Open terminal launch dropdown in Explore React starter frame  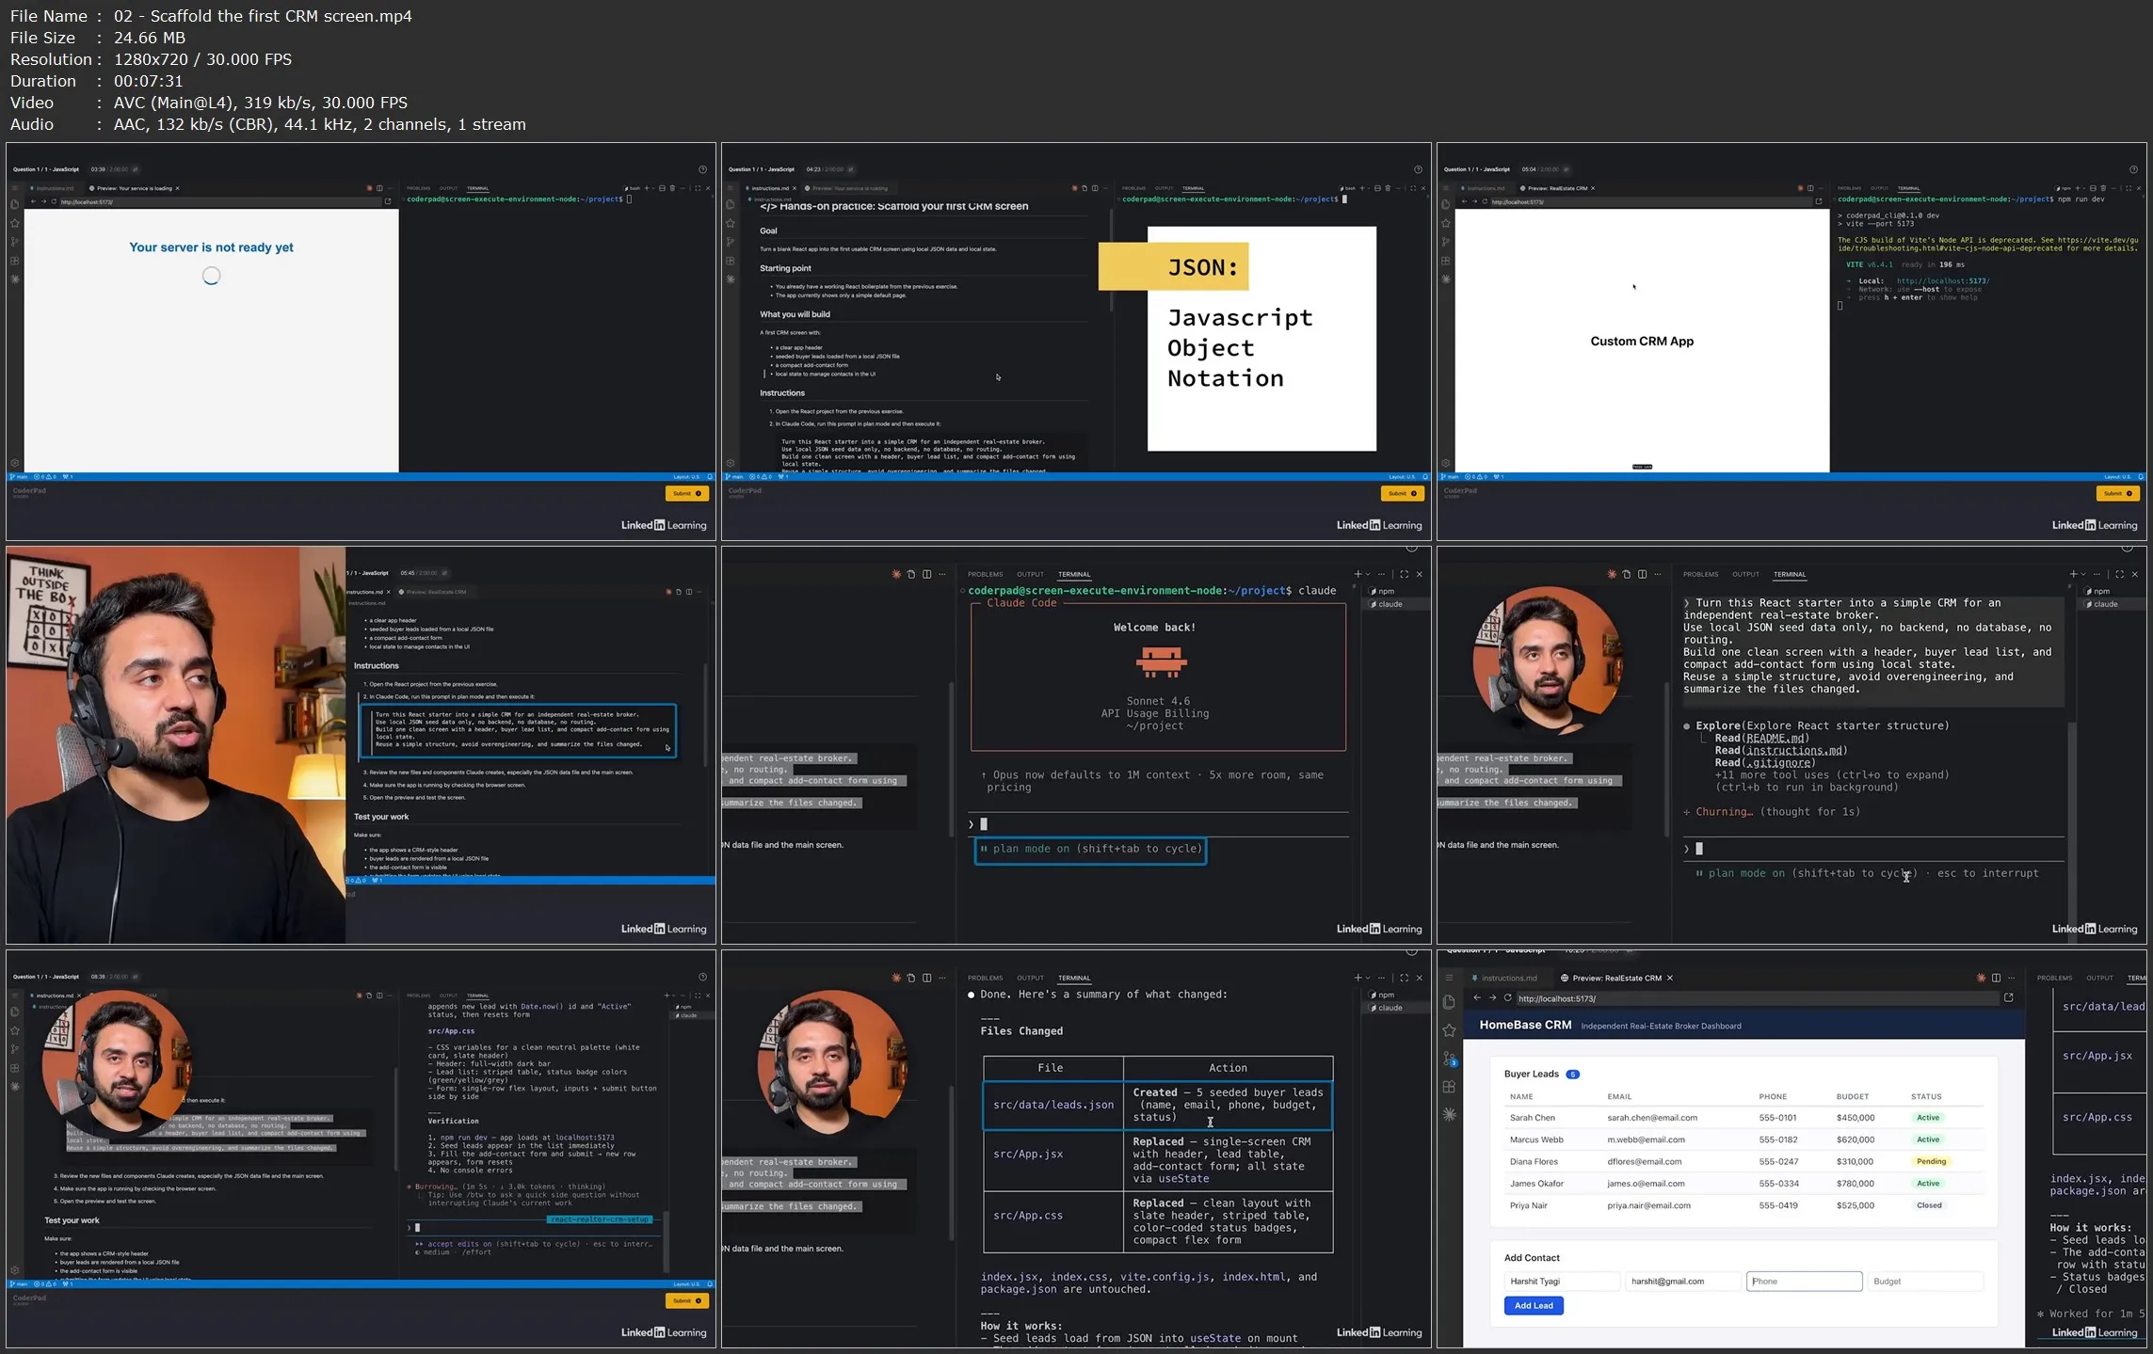click(2083, 574)
